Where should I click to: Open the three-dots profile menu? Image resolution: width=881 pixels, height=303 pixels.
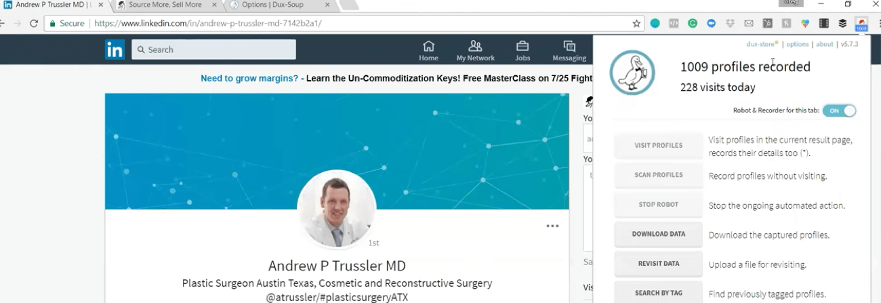coord(552,226)
